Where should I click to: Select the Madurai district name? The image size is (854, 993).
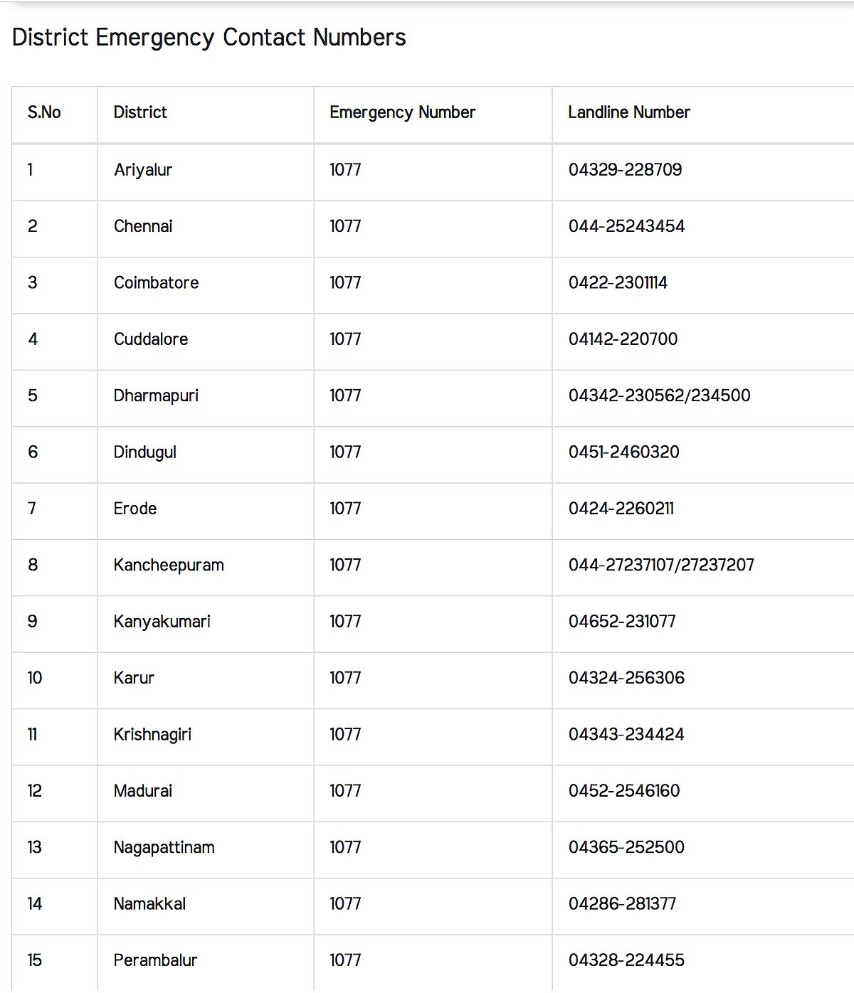coord(143,791)
